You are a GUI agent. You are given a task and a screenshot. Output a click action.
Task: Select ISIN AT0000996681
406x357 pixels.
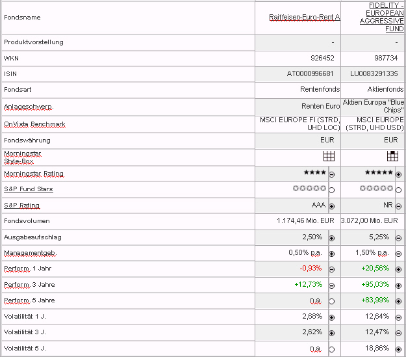(x=311, y=73)
